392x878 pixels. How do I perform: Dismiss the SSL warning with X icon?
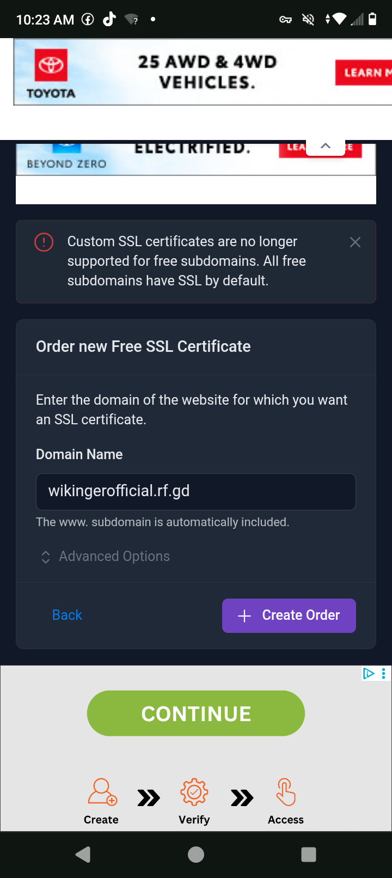(x=355, y=242)
